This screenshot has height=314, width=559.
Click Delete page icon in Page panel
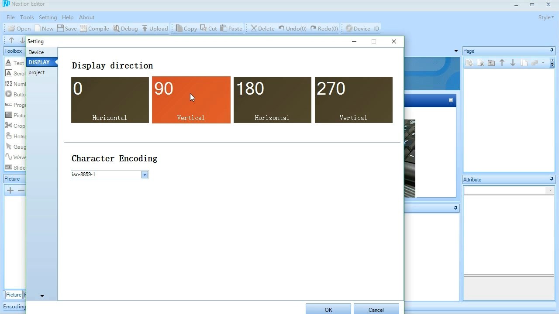click(x=480, y=63)
